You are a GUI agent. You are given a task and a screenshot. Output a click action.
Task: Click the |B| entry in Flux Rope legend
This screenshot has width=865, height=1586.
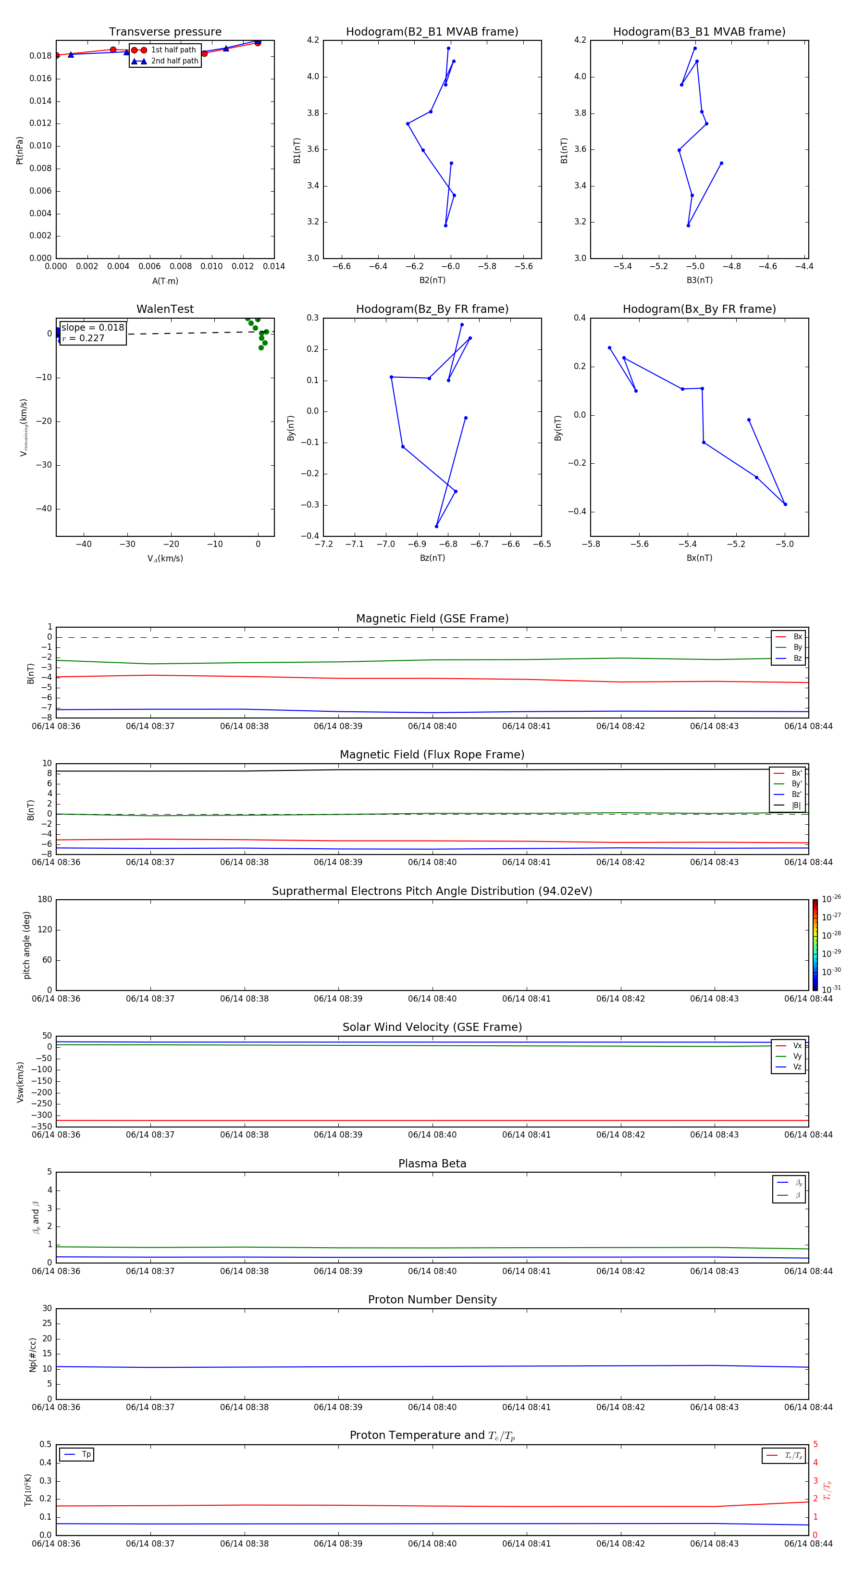point(788,805)
